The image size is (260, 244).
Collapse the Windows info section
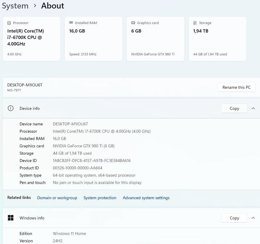(253, 218)
